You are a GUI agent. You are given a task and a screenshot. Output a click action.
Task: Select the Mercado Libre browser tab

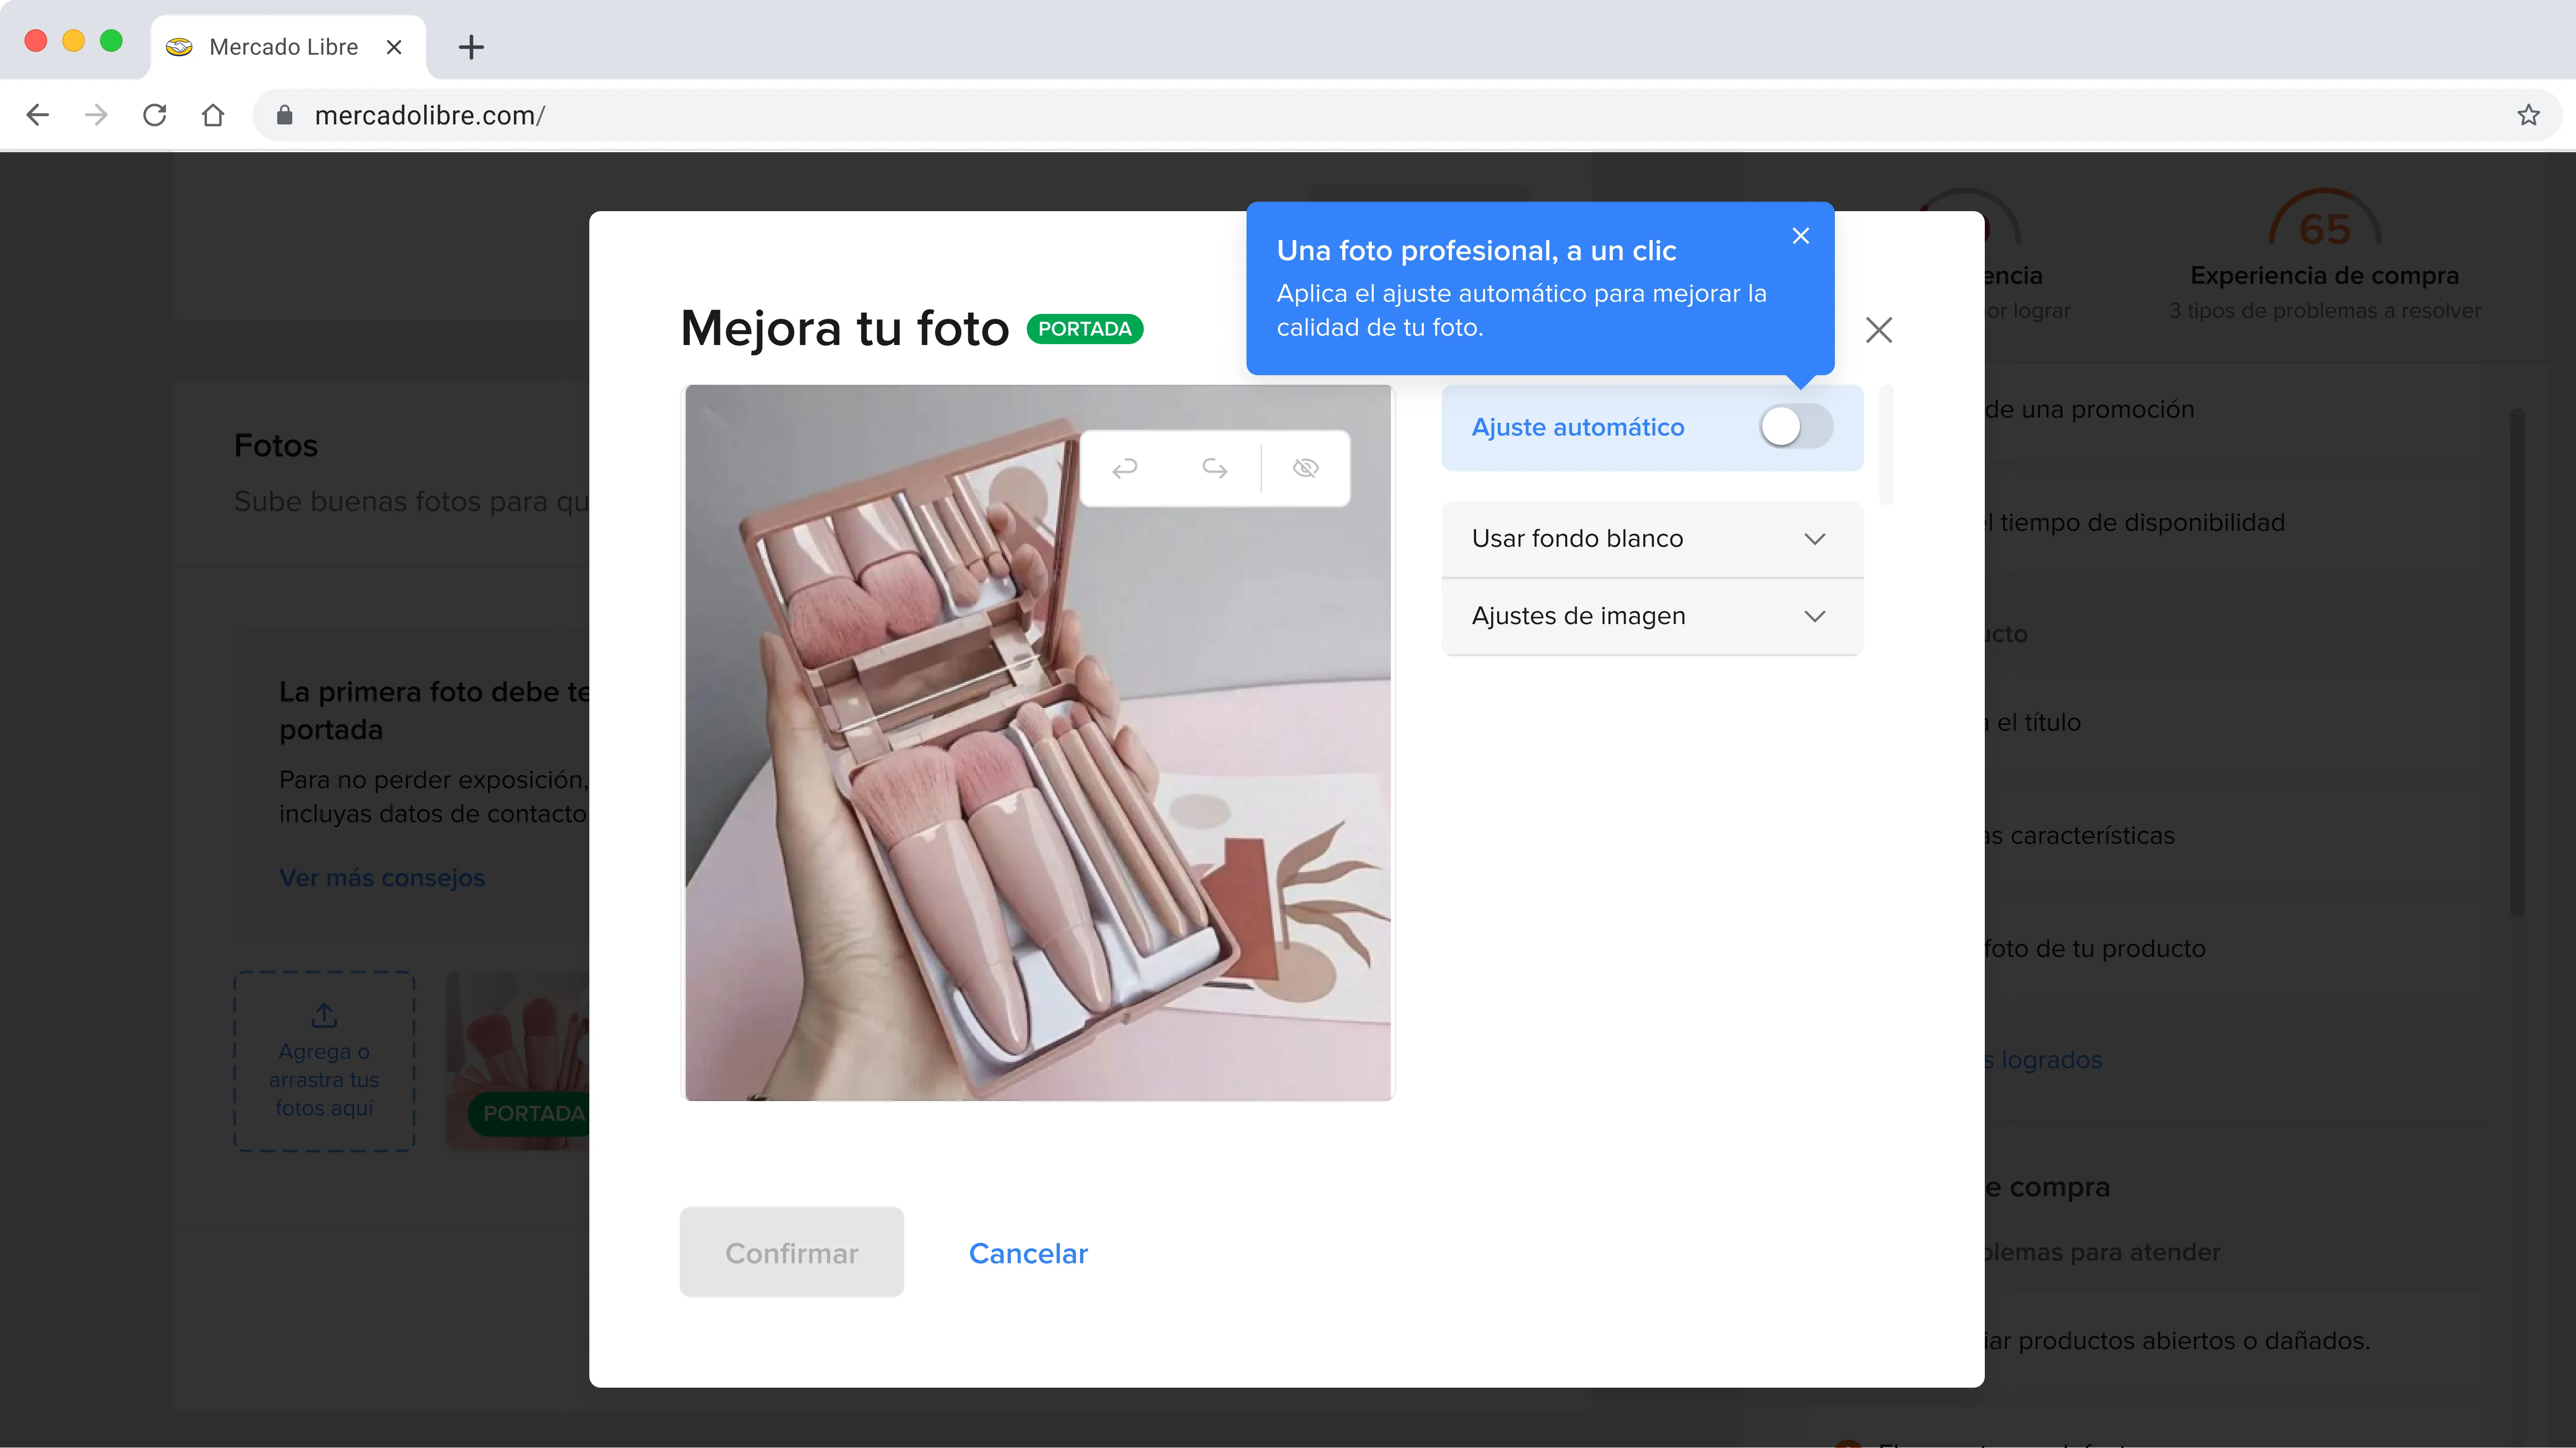(x=288, y=47)
